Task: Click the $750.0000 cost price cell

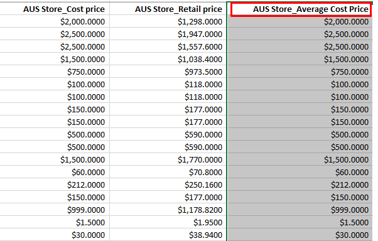Action: pyautogui.click(x=55, y=72)
